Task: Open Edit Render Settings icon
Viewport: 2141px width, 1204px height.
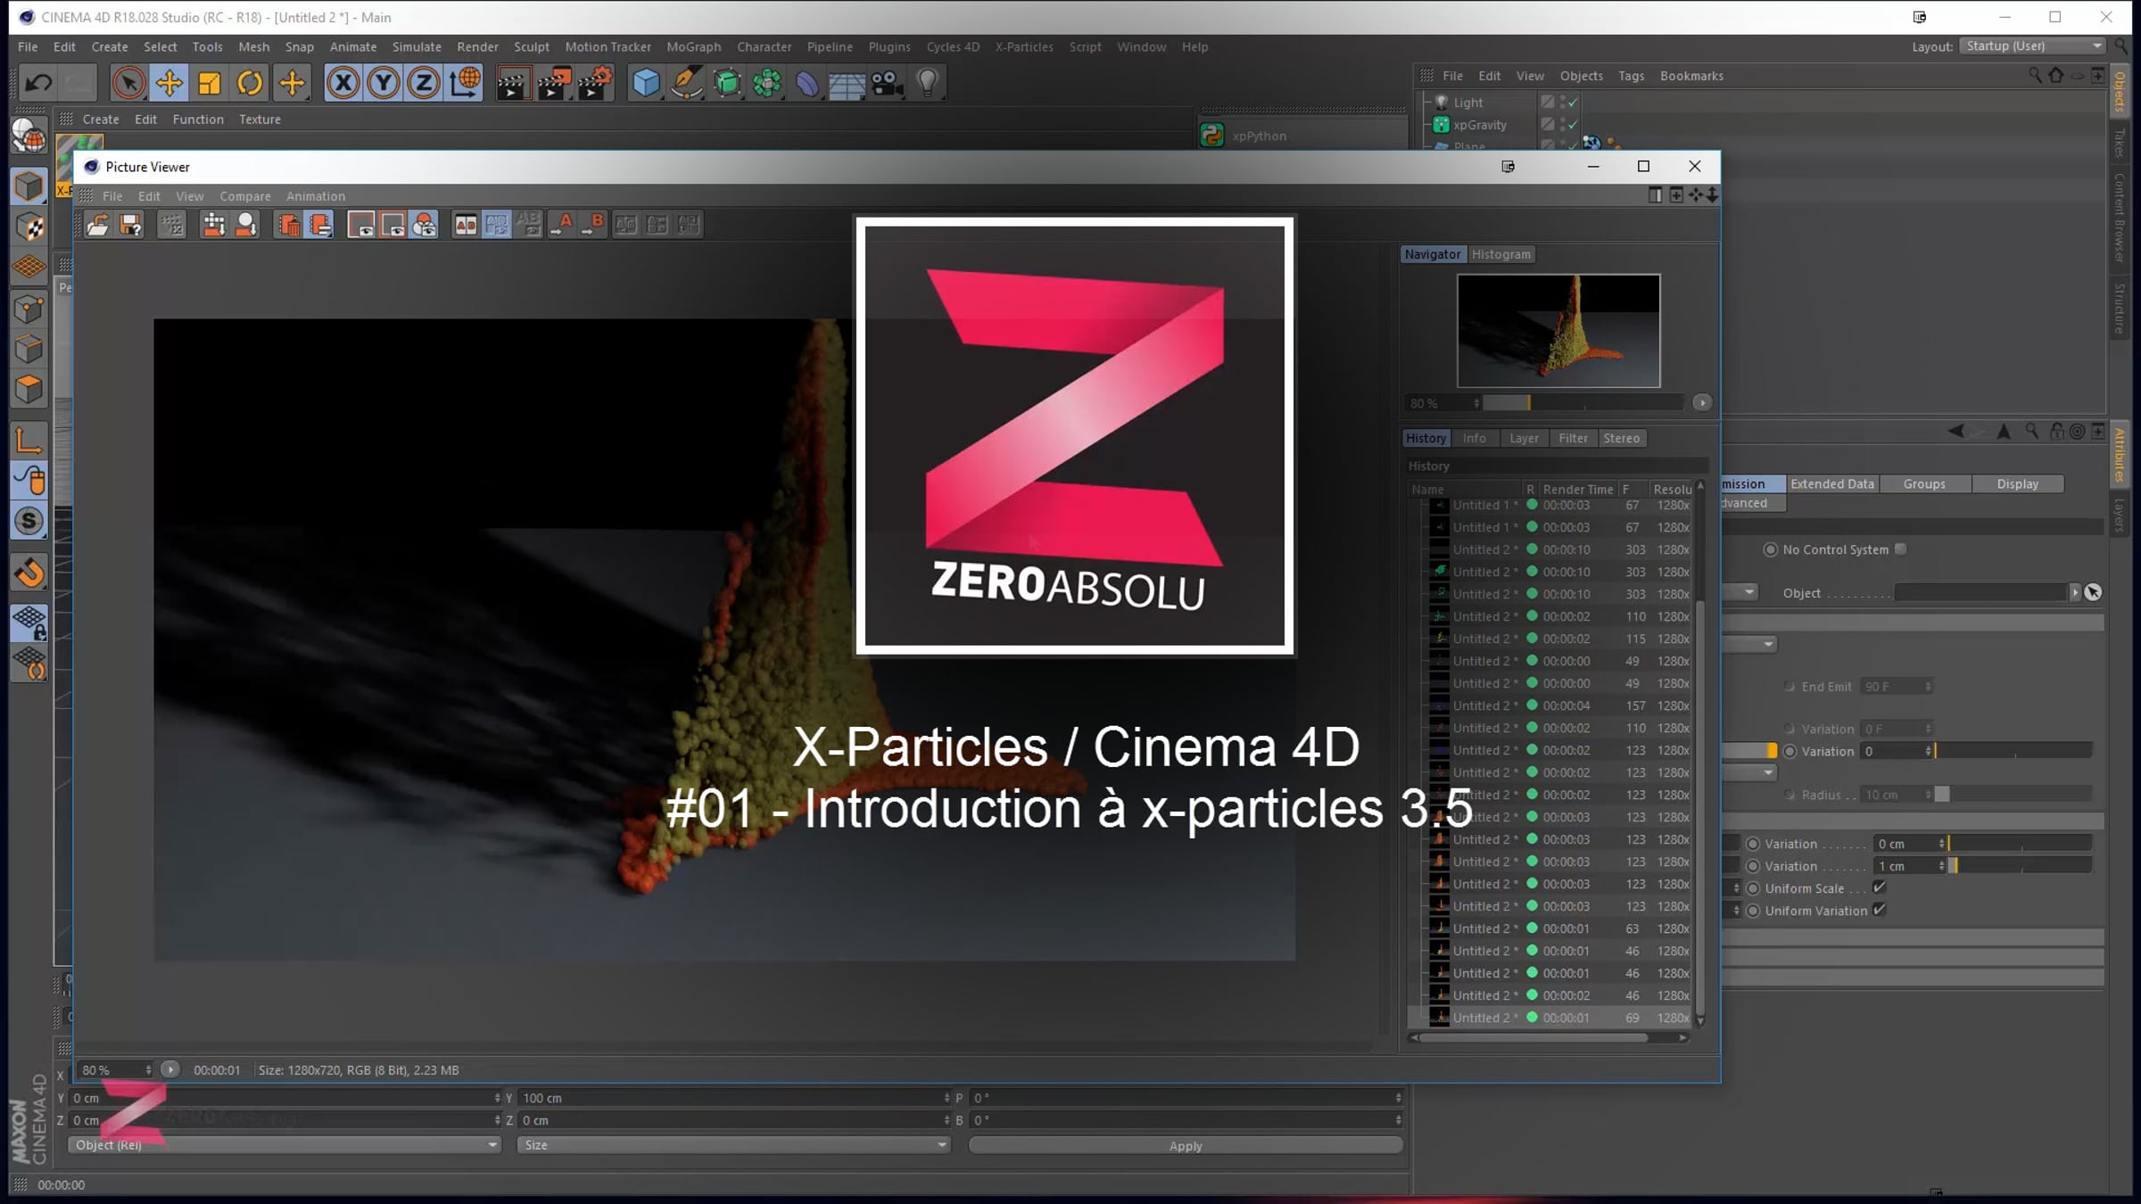Action: coord(595,83)
